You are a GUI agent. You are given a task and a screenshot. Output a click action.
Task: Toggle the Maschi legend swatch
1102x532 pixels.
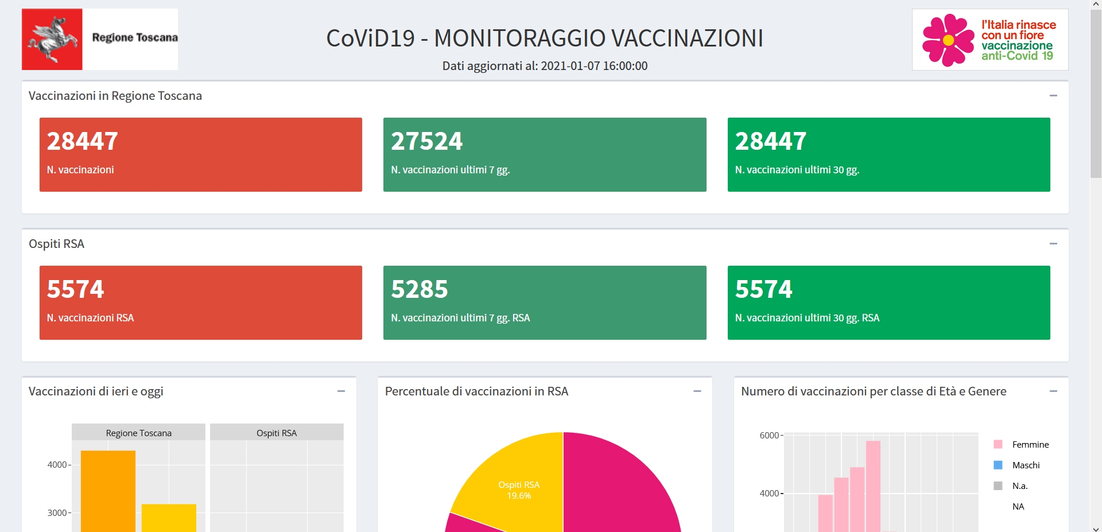[x=998, y=465]
